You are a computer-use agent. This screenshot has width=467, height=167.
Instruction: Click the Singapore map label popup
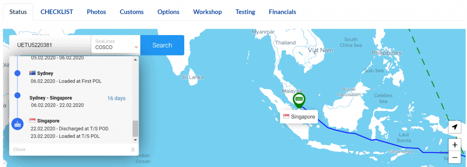(299, 117)
